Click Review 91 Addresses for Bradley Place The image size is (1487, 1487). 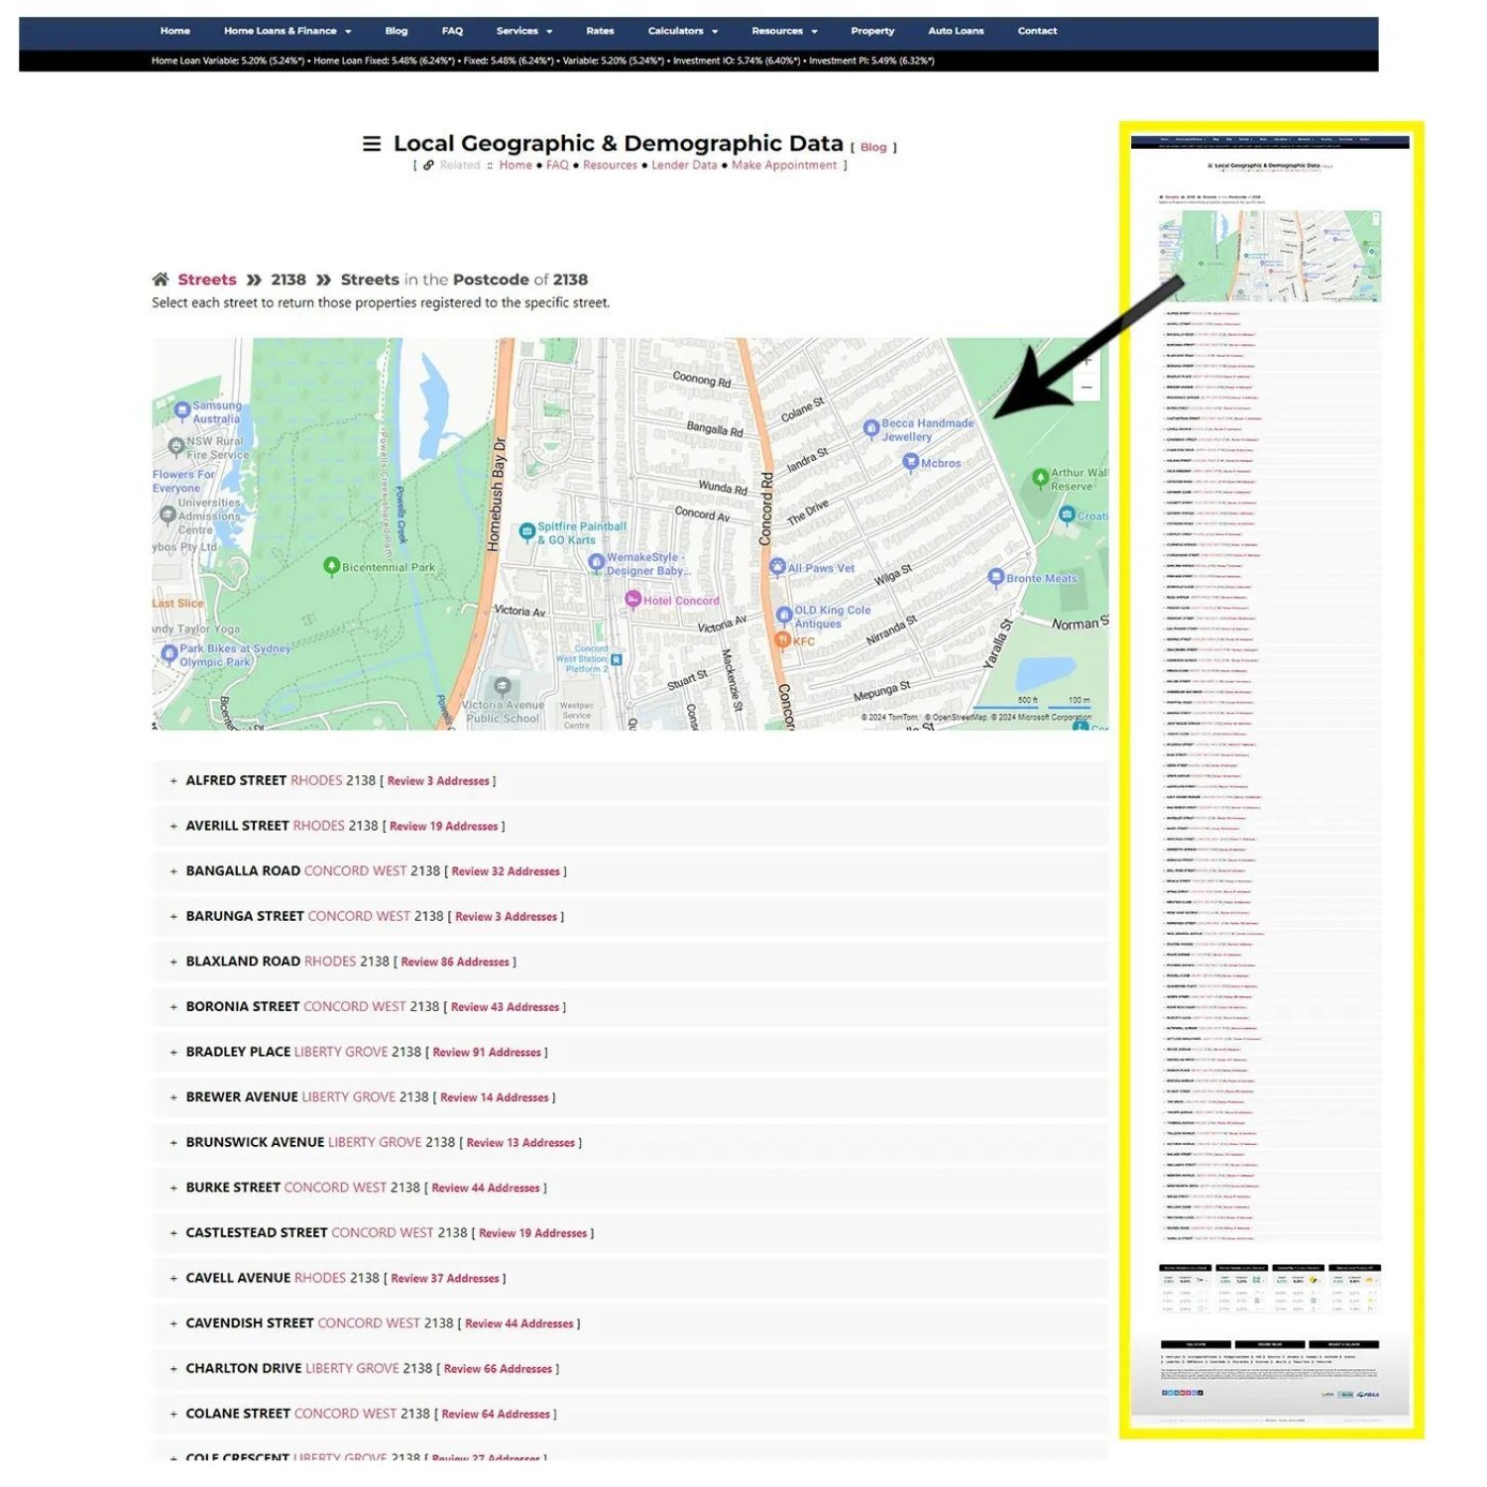(x=487, y=1053)
